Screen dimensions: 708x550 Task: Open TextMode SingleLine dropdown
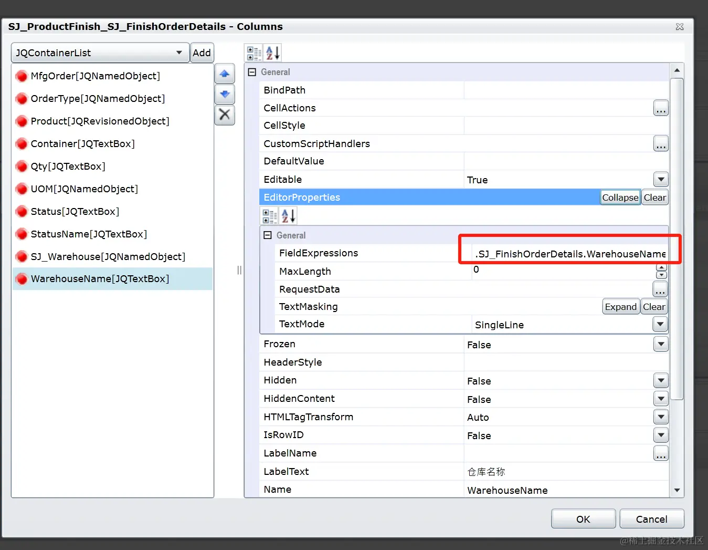(660, 324)
